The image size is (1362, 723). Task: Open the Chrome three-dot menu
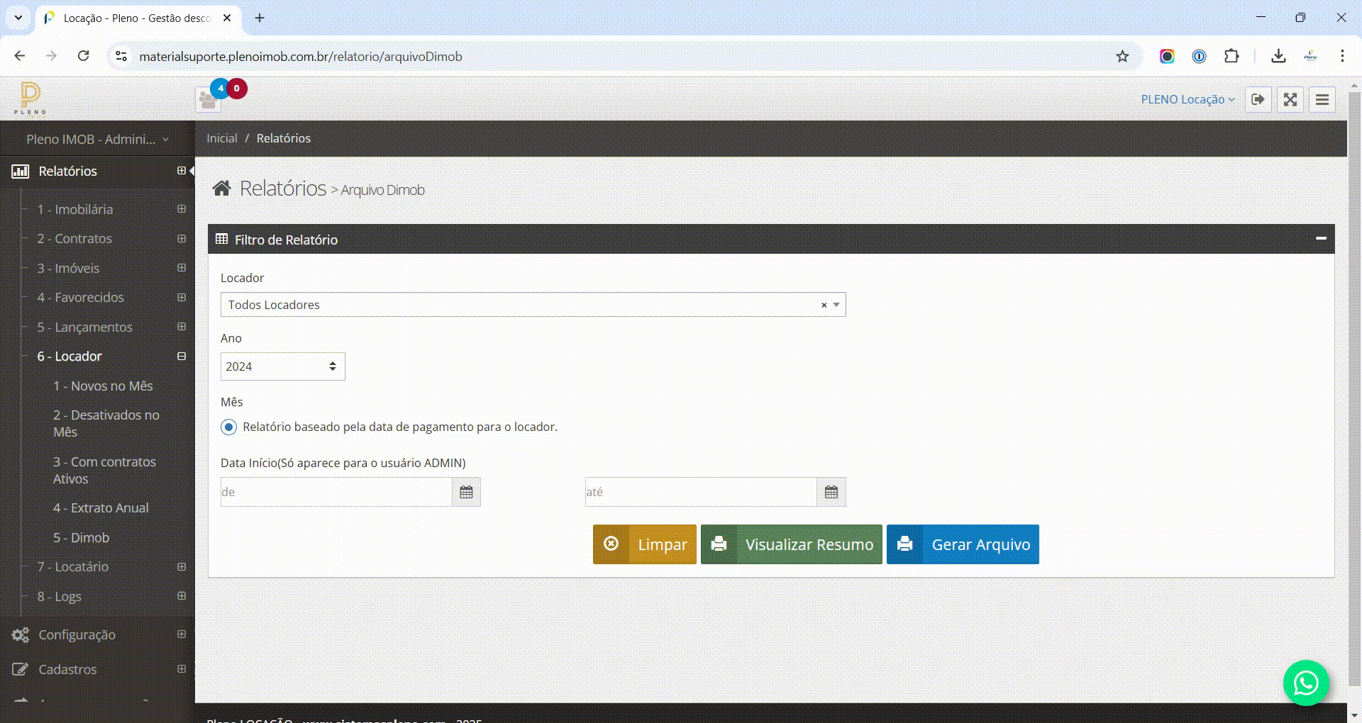1342,56
